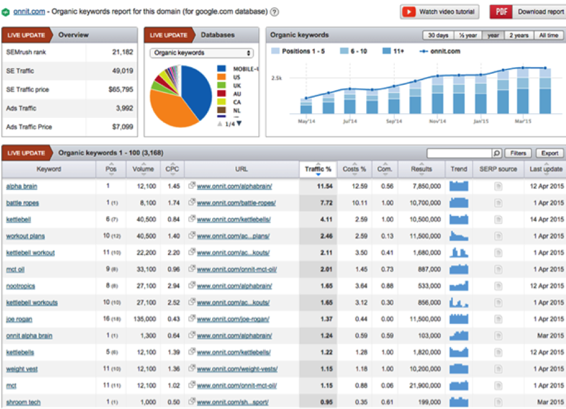Open the Filters button

pyautogui.click(x=518, y=153)
